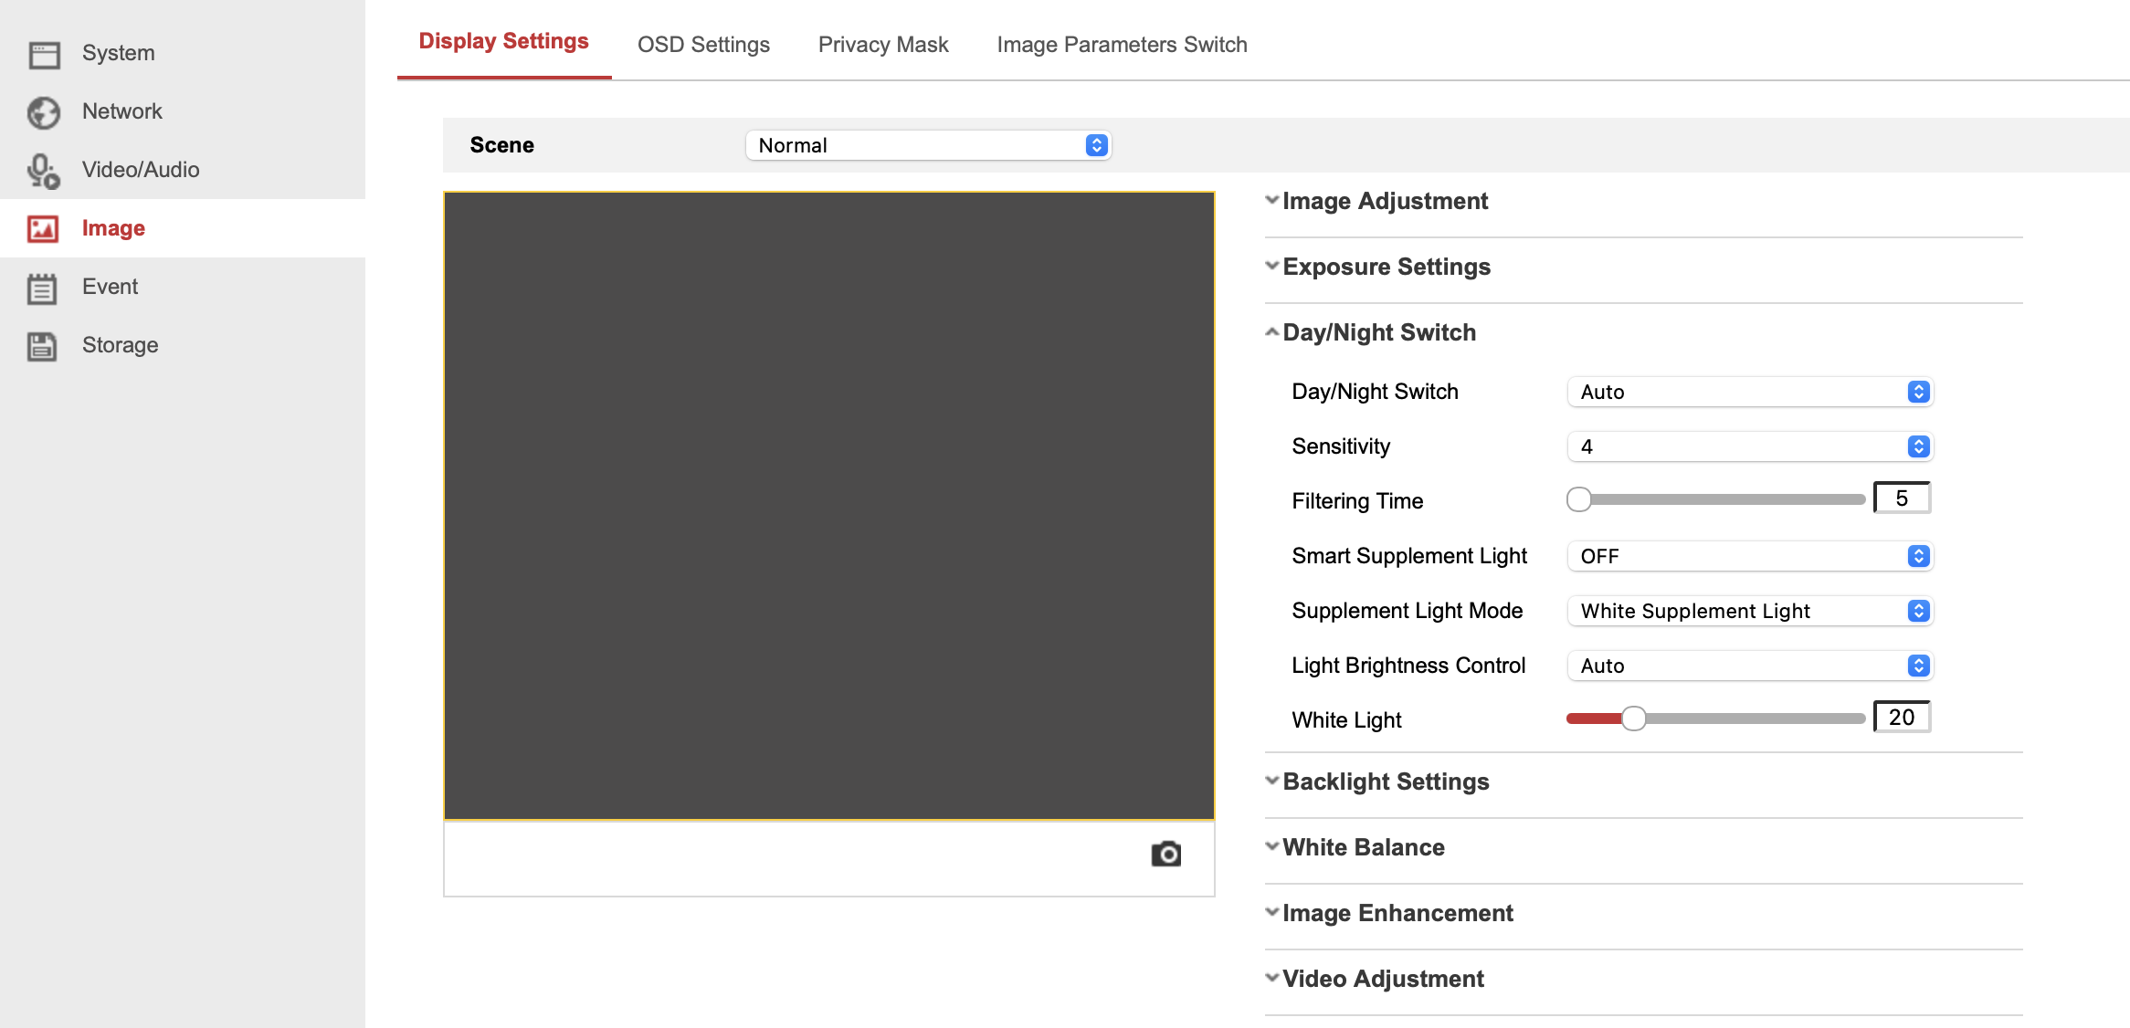The image size is (2130, 1028).
Task: Select the Video/Audio sidebar icon
Action: [x=43, y=170]
